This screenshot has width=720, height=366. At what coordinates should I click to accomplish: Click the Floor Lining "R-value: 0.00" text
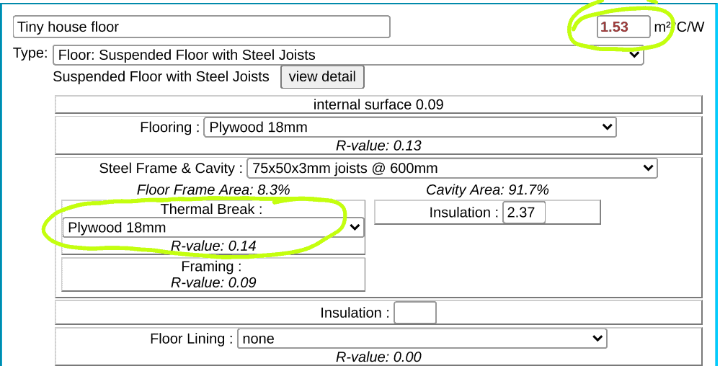(x=378, y=357)
